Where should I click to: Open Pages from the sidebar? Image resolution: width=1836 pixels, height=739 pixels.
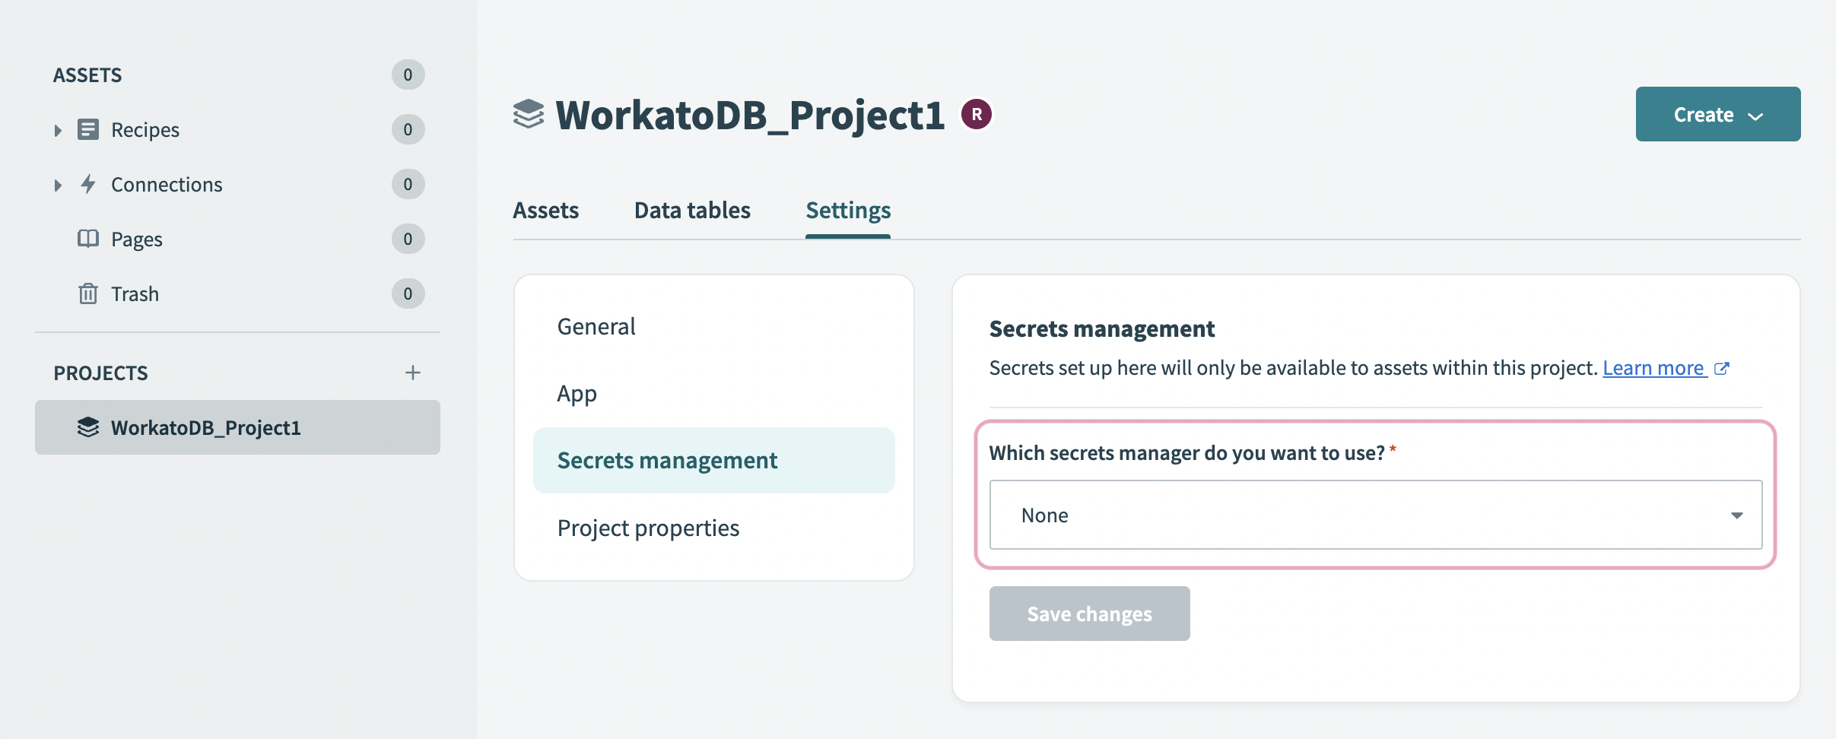[88, 239]
